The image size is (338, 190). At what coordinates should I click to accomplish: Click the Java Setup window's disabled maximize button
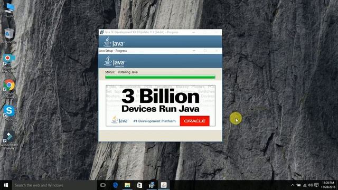coord(205,51)
